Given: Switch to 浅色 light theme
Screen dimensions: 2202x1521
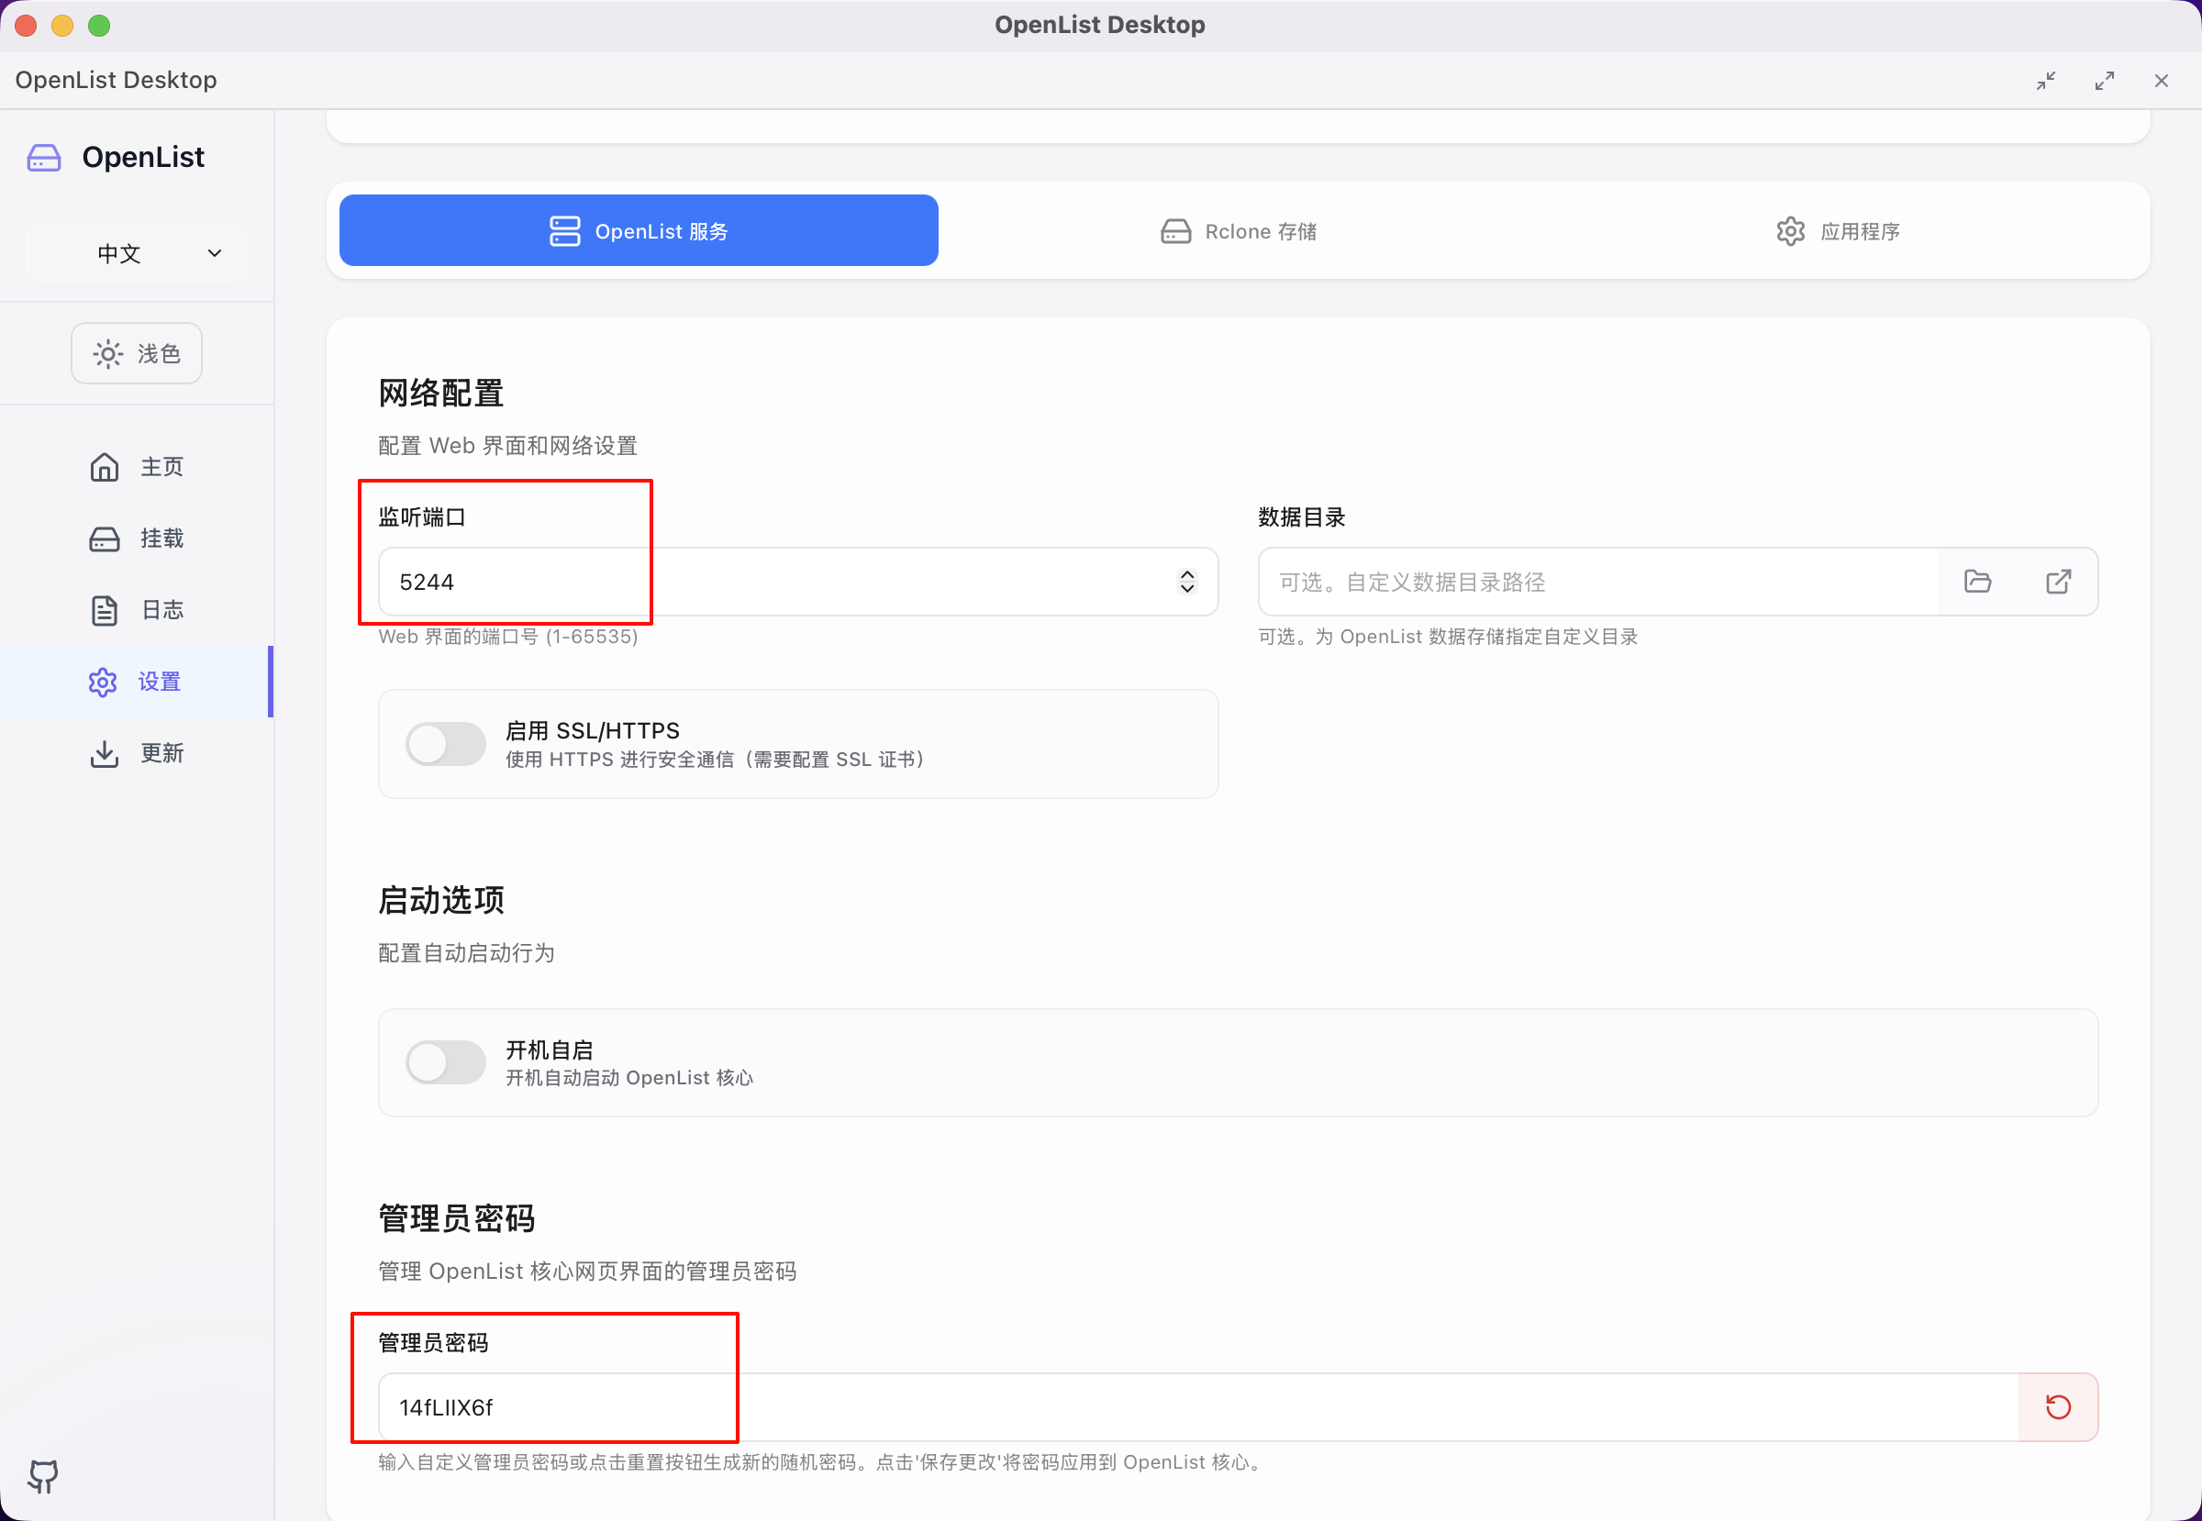Looking at the screenshot, I should coord(137,352).
